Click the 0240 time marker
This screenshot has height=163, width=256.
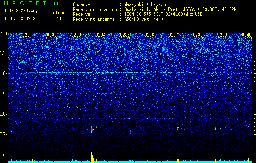[x=247, y=35]
